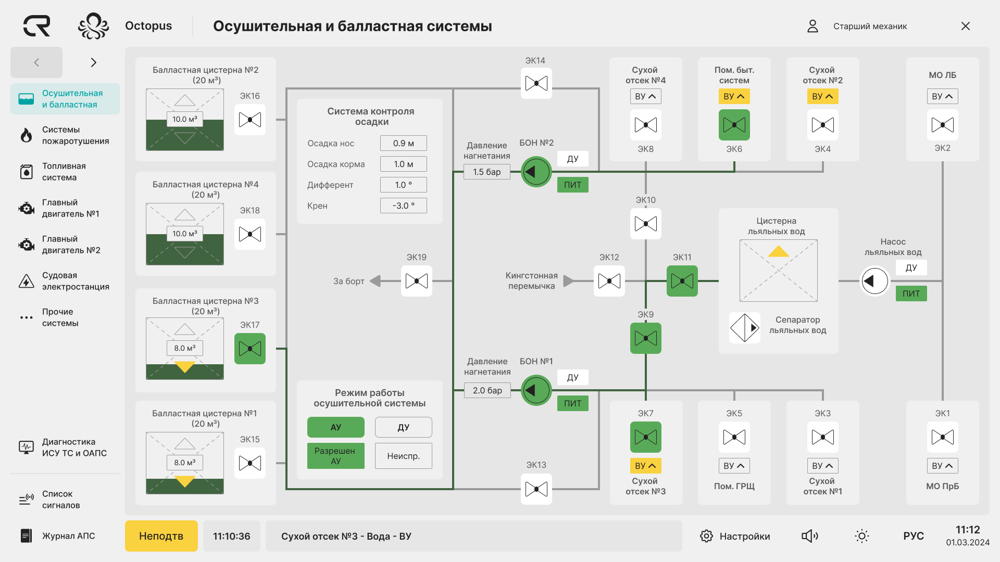
Task: Go to next menu page arrow
Action: pyautogui.click(x=94, y=62)
